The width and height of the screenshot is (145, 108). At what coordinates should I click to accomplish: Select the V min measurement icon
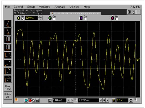coord(8,63)
